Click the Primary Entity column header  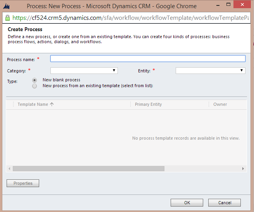pos(149,104)
